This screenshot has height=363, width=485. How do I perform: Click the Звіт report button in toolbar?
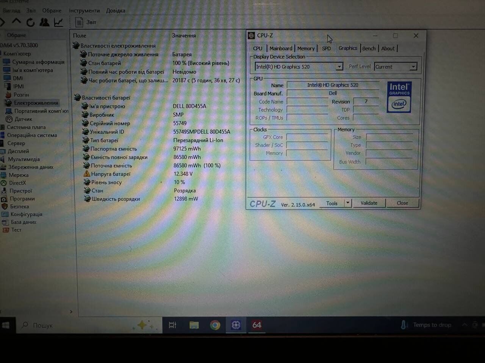click(x=86, y=22)
